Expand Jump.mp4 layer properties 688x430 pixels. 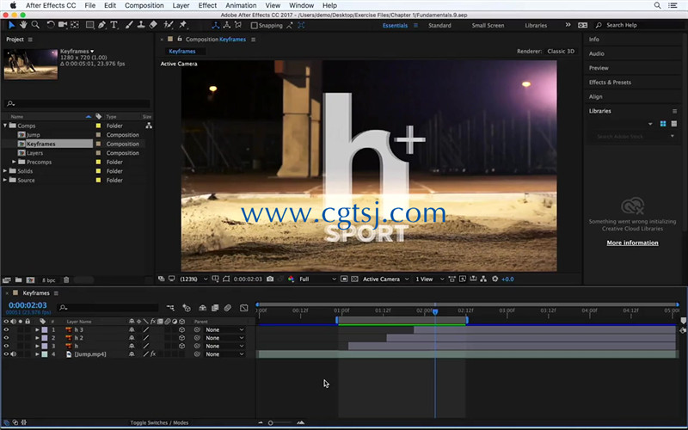click(37, 354)
